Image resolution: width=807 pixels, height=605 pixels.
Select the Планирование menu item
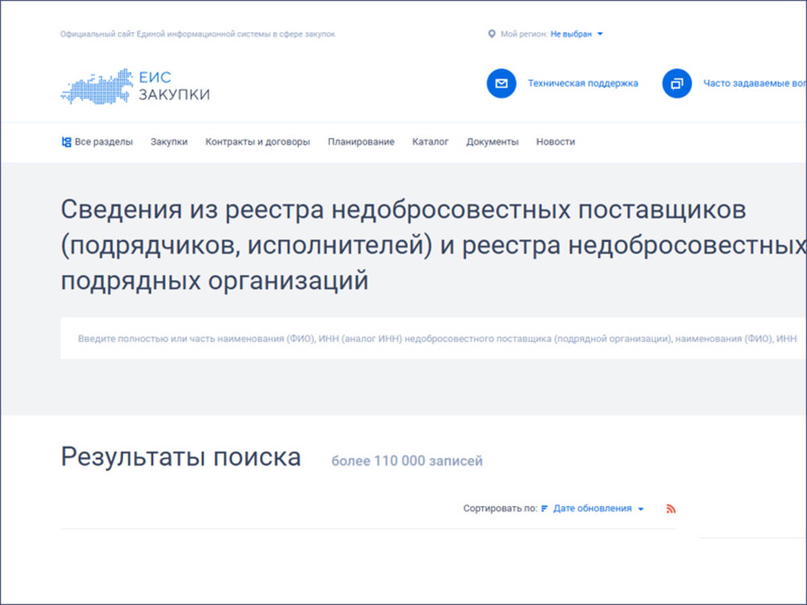pos(361,142)
